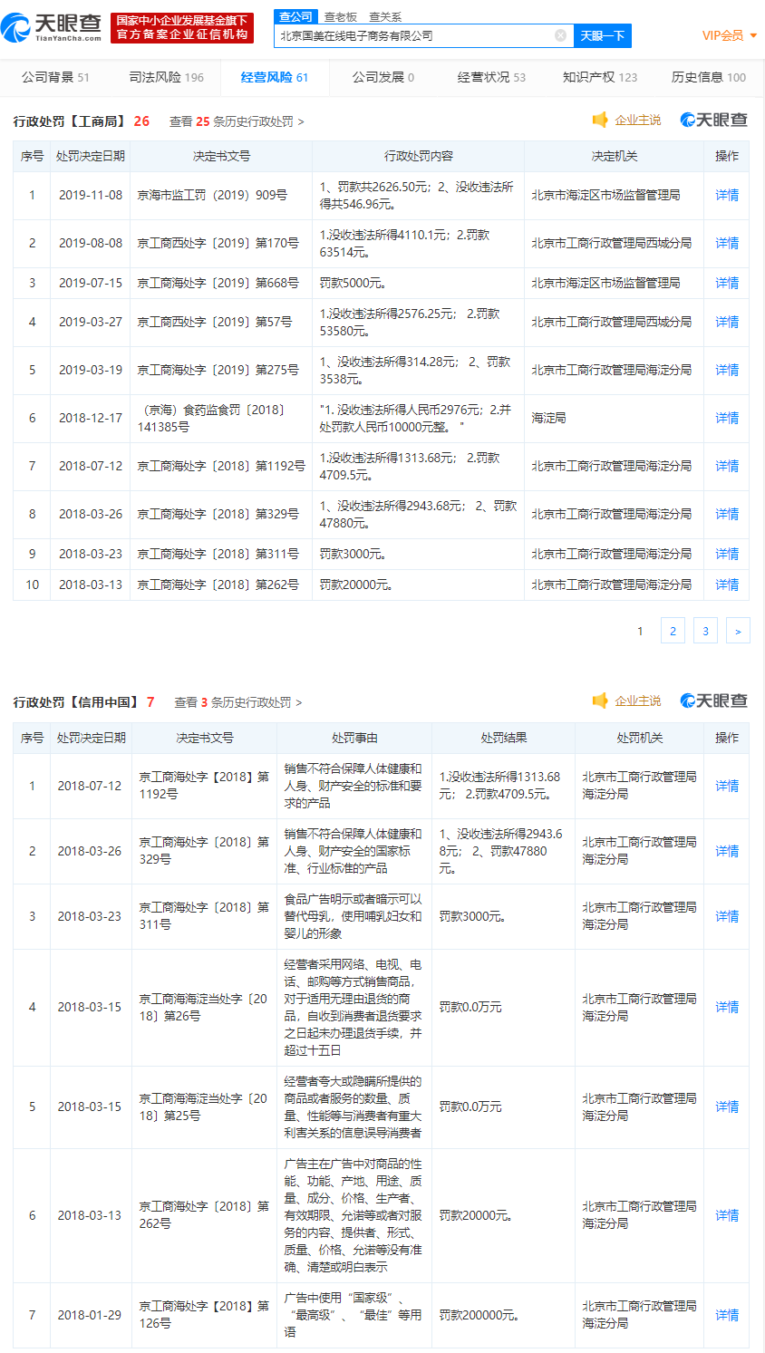Switch to the 查公司 search tab
The image size is (765, 1353).
point(295,16)
